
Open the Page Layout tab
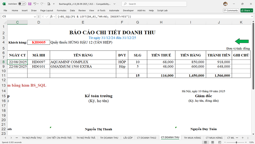click(47, 10)
